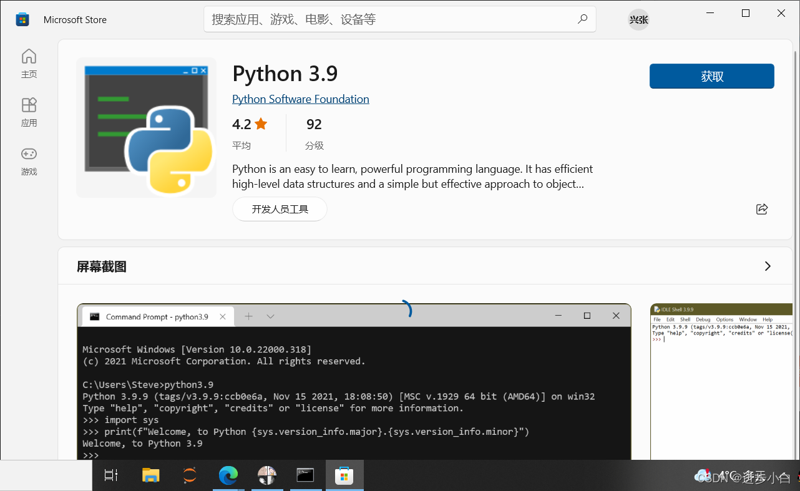Click the share icon for Python 3.9

tap(761, 209)
